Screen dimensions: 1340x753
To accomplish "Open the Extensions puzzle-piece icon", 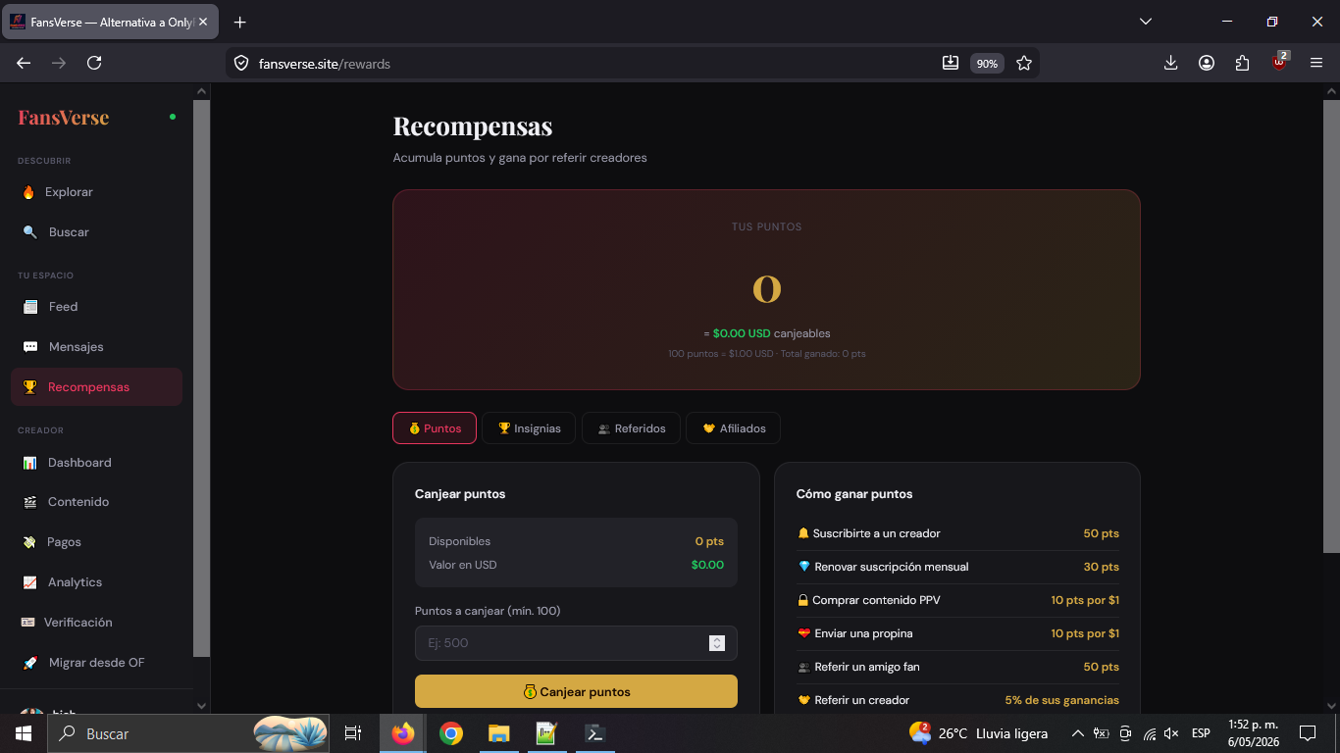I will point(1243,63).
